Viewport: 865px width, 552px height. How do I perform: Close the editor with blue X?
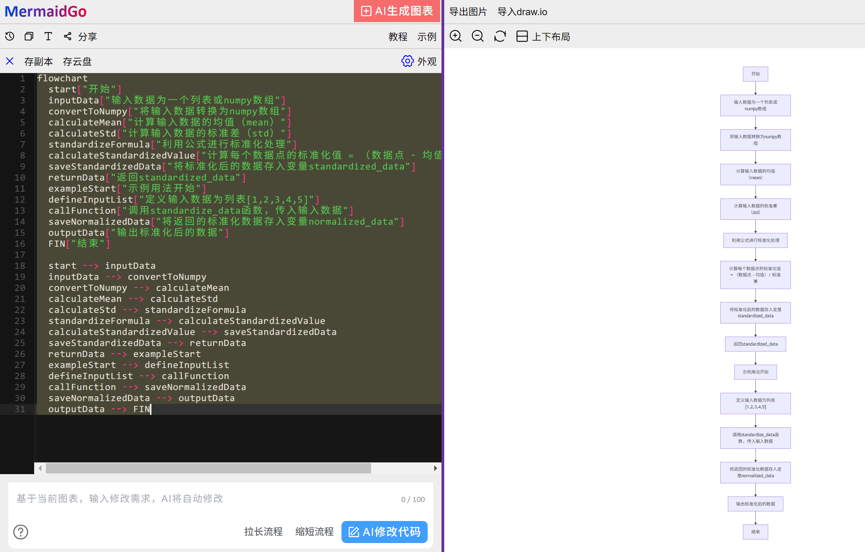pyautogui.click(x=10, y=61)
